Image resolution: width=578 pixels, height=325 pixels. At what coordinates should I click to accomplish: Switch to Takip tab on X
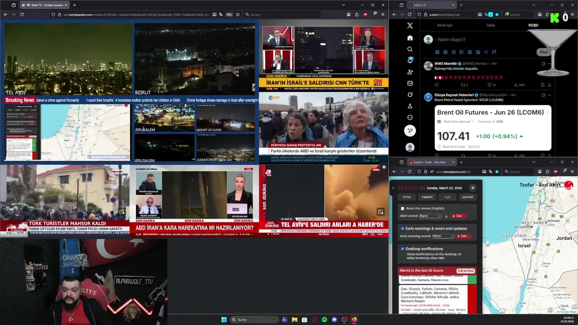coord(490,25)
